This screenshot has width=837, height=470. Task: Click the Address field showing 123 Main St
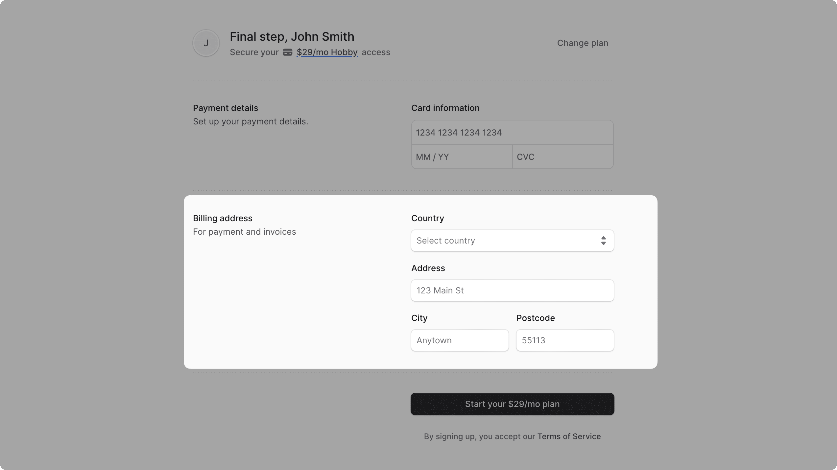[x=512, y=290]
